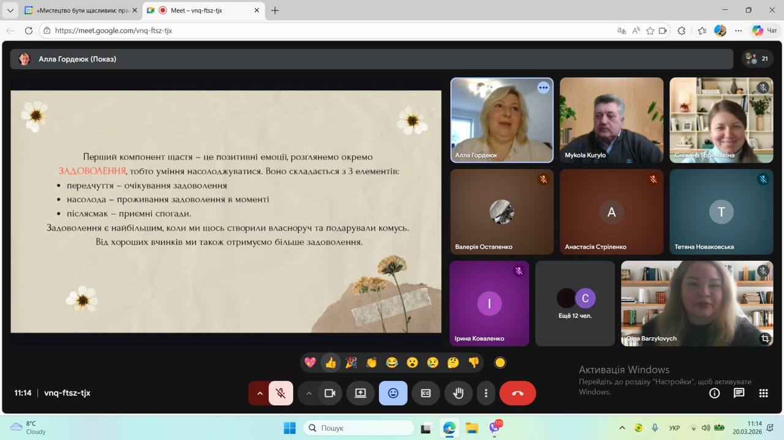The image size is (784, 440).
Task: Open the participants list showing 21
Action: click(x=757, y=59)
